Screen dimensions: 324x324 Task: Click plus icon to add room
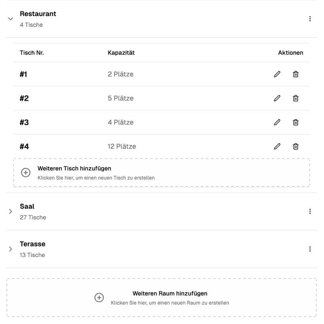99,298
